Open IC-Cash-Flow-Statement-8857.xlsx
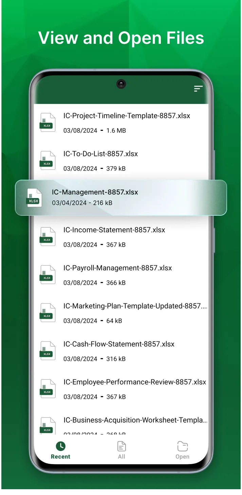 coord(119,344)
